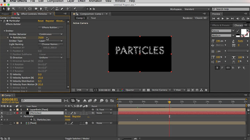The width and height of the screenshot is (250, 140).
Task: Open the Layer menu
Action: pyautogui.click(x=70, y=1)
